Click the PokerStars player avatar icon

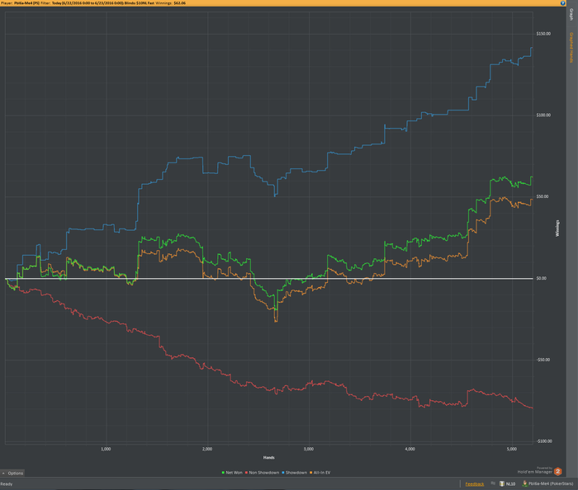point(524,483)
